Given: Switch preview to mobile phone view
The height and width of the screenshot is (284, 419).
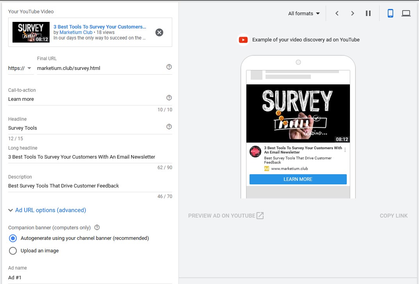Looking at the screenshot, I should pos(390,13).
